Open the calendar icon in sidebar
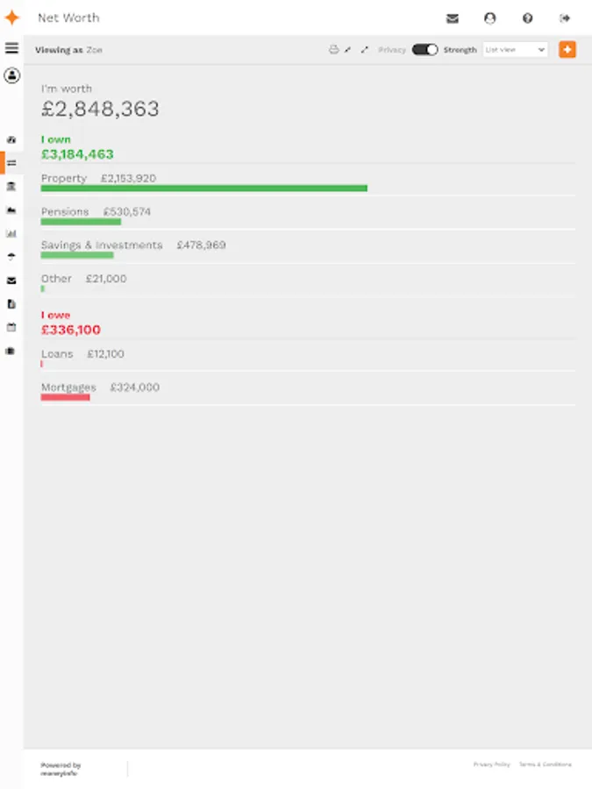The image size is (592, 789). pyautogui.click(x=11, y=327)
